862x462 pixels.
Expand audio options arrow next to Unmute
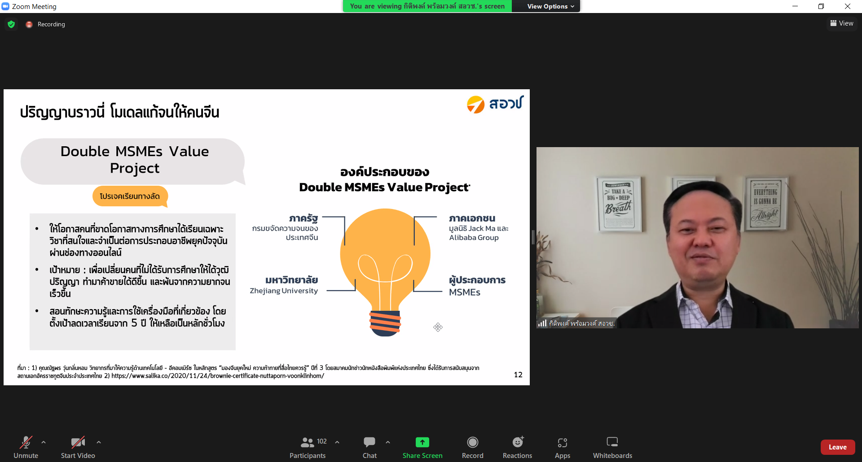[44, 442]
